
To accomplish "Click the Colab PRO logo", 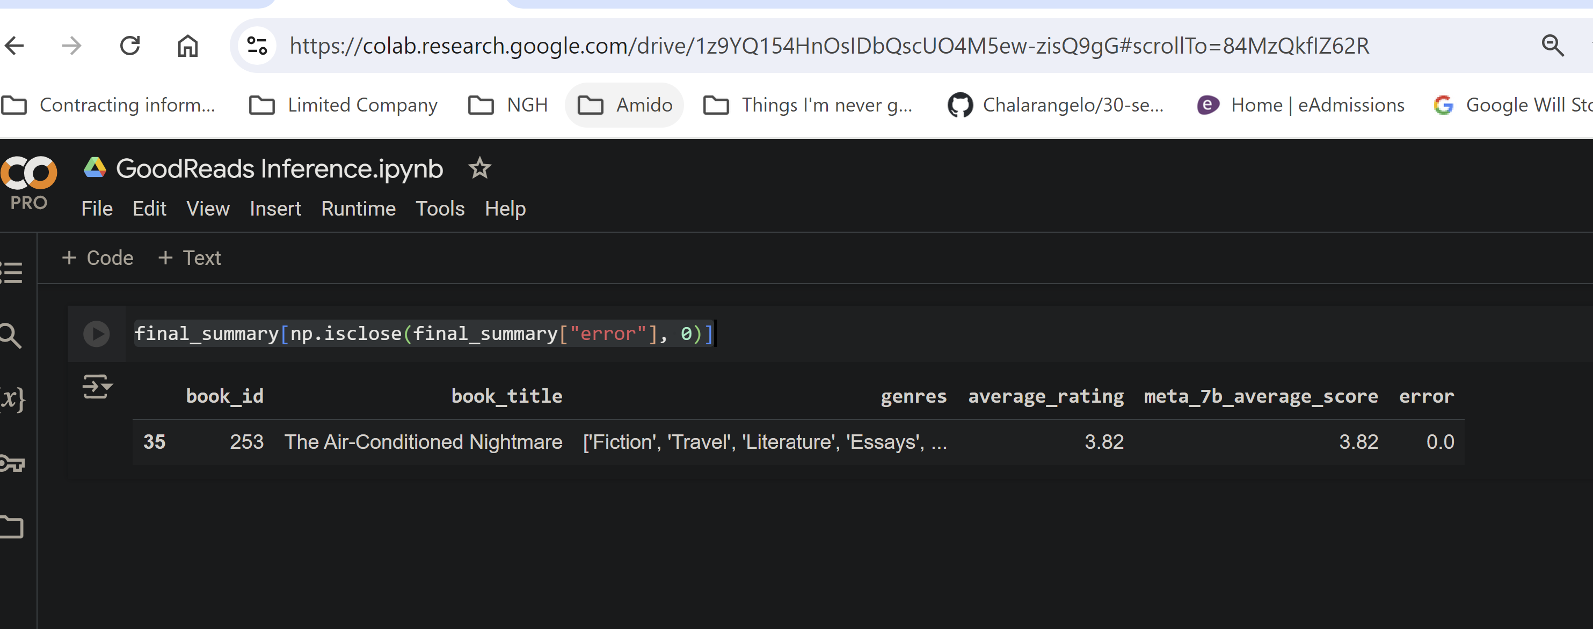I will point(28,182).
